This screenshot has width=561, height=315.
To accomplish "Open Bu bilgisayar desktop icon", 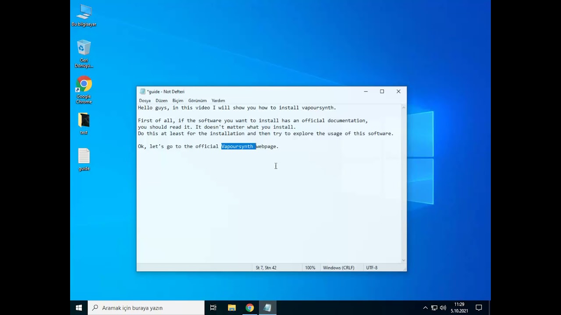I will [x=84, y=15].
